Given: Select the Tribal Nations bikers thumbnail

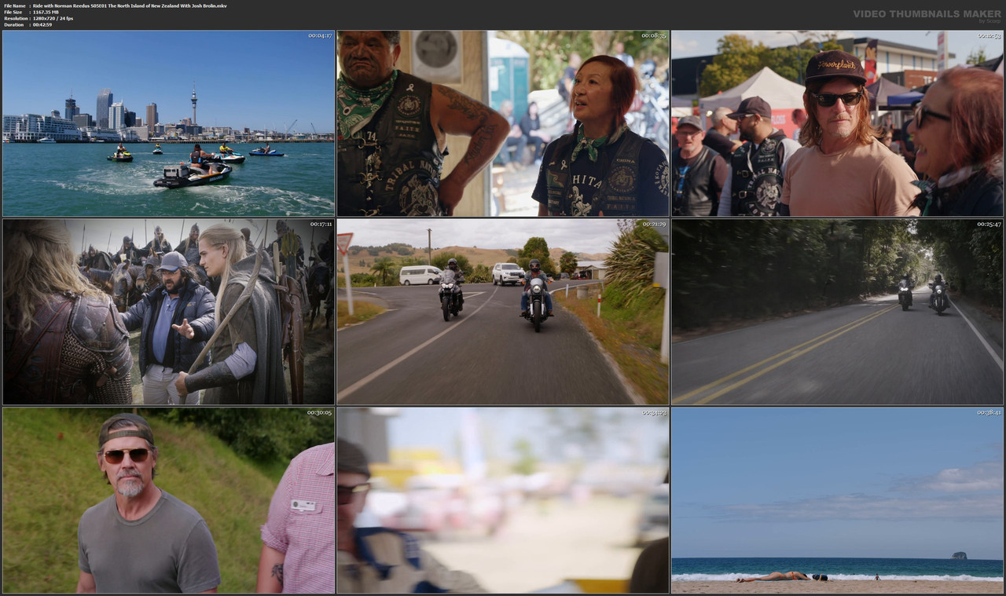Looking at the screenshot, I should click(503, 122).
